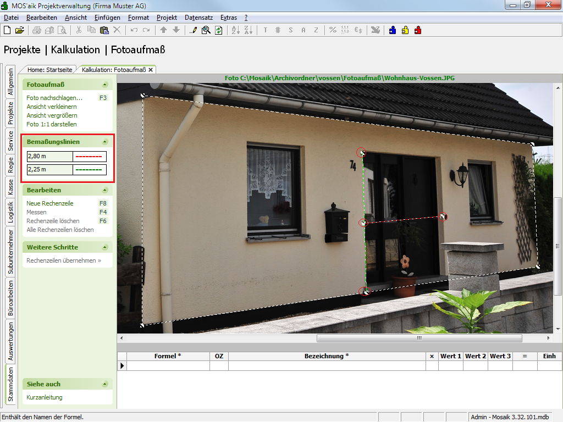The height and width of the screenshot is (422, 563).
Task: Collapse the Fotoaufmaß panel section
Action: 104,85
